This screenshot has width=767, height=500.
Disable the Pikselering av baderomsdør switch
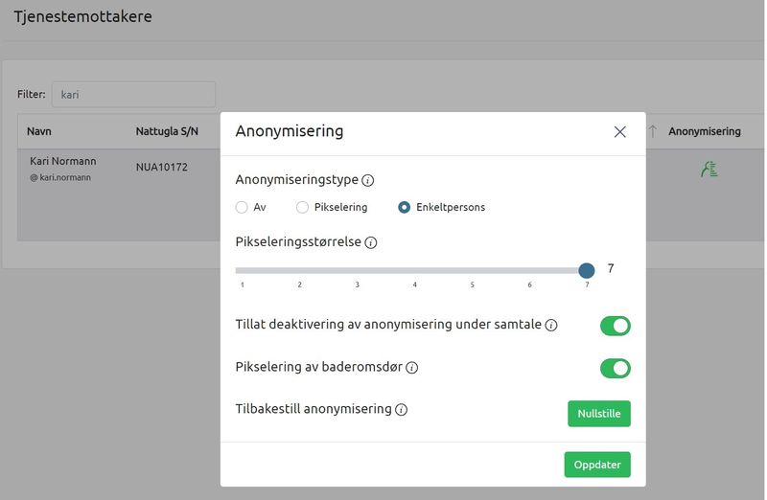tap(615, 368)
